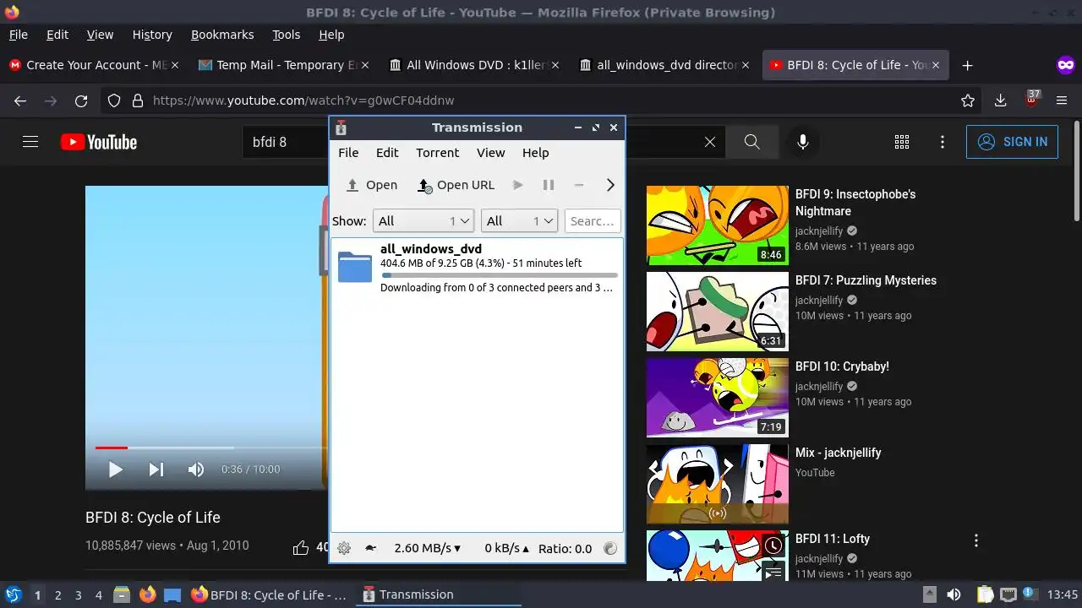Click the Transmission taskbar window button
The height and width of the screenshot is (608, 1082).
(x=438, y=594)
